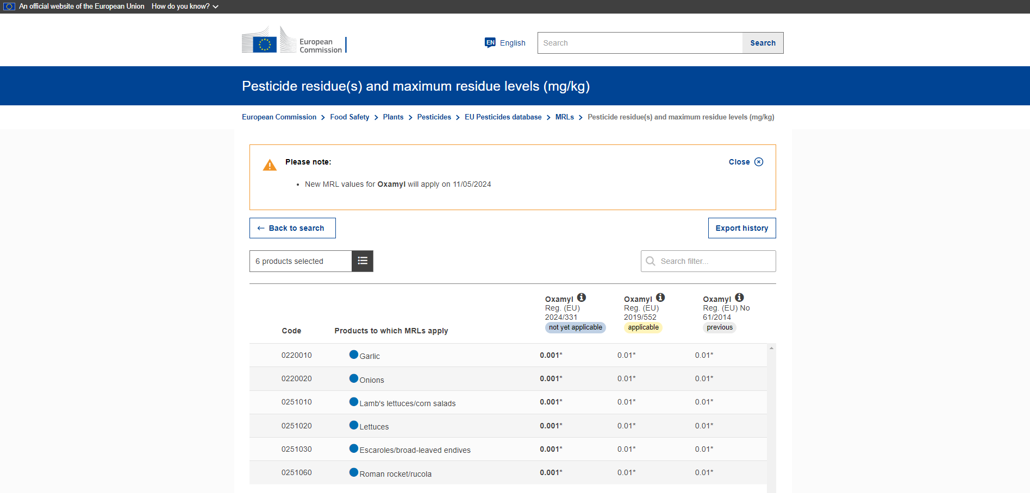Click Back to search button

point(292,228)
